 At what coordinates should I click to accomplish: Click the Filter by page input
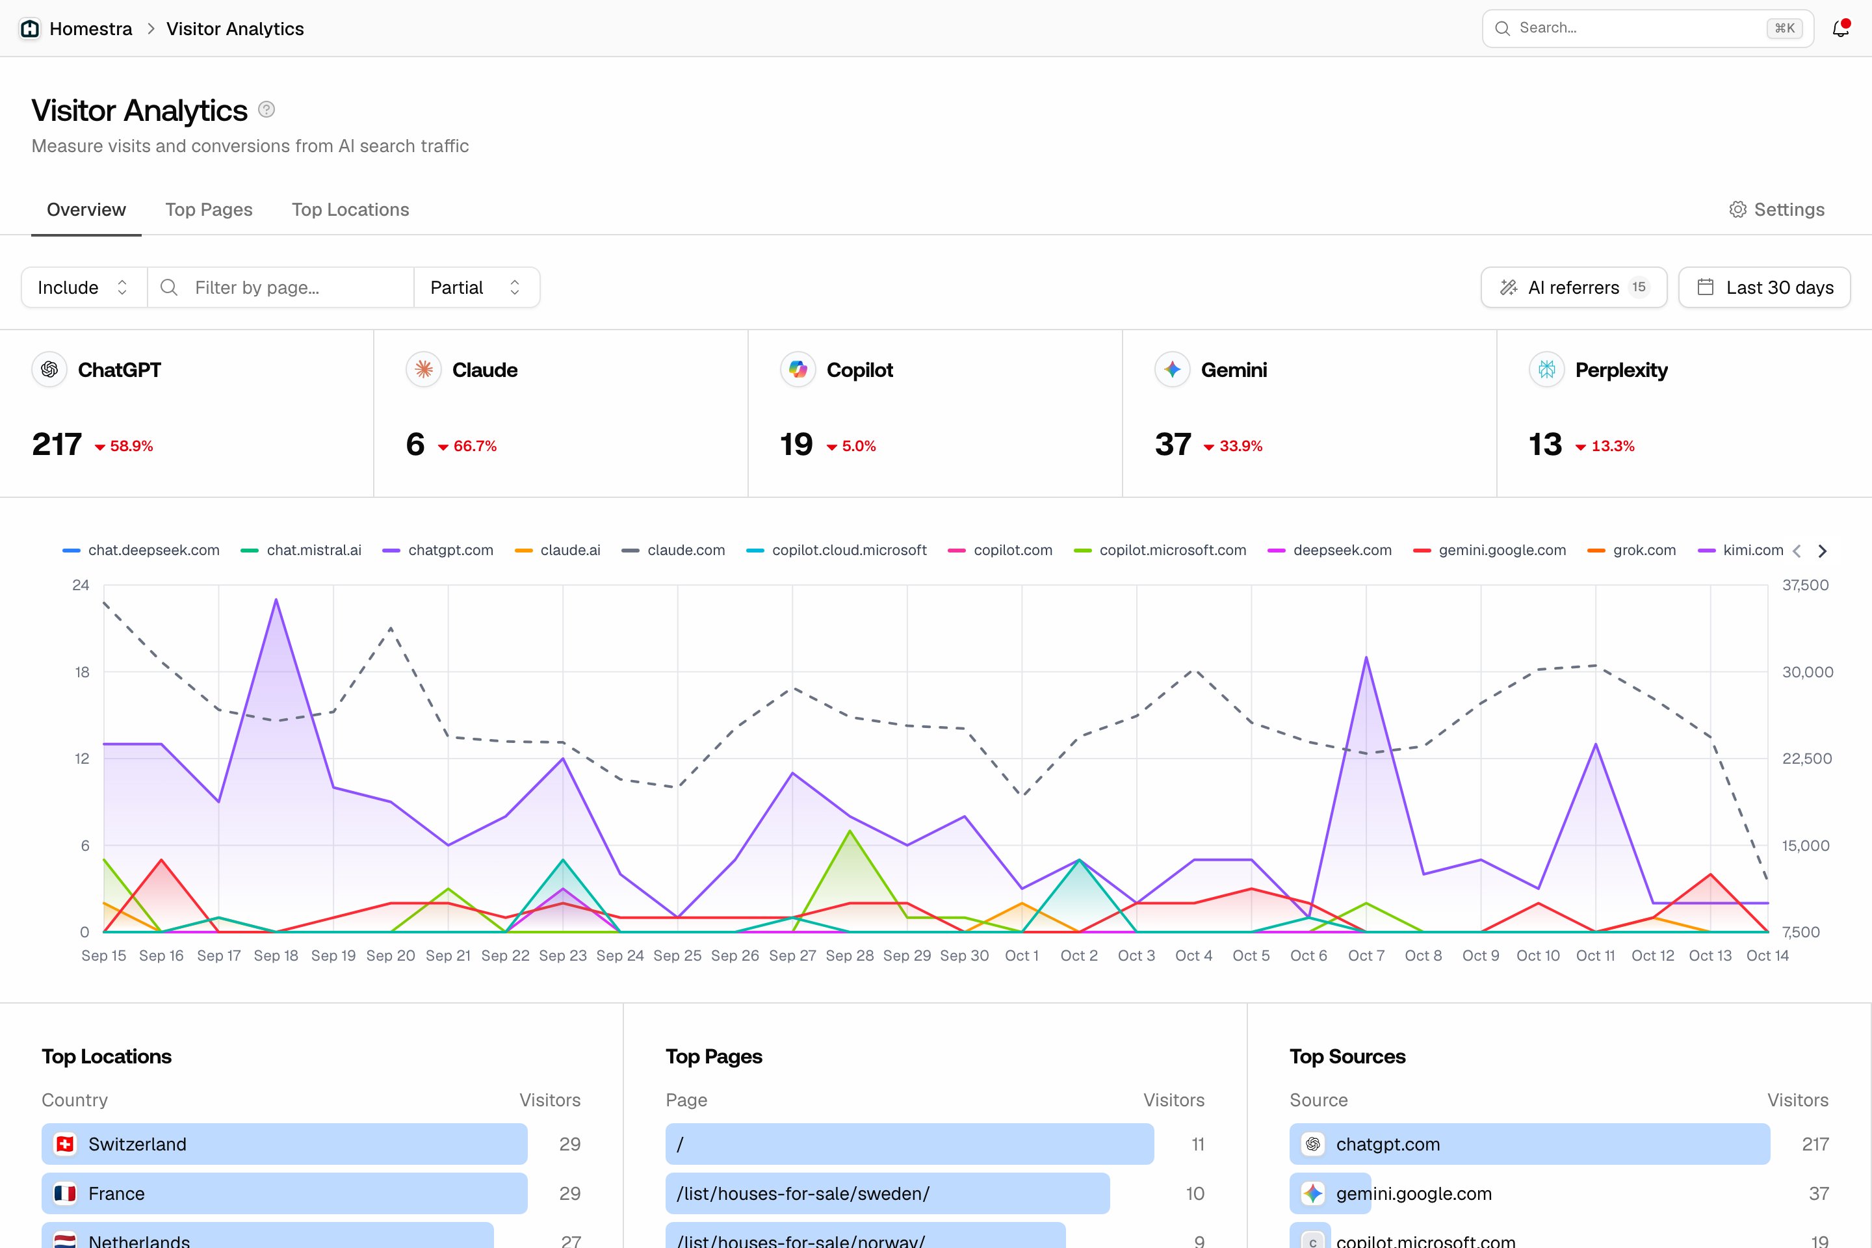(281, 287)
